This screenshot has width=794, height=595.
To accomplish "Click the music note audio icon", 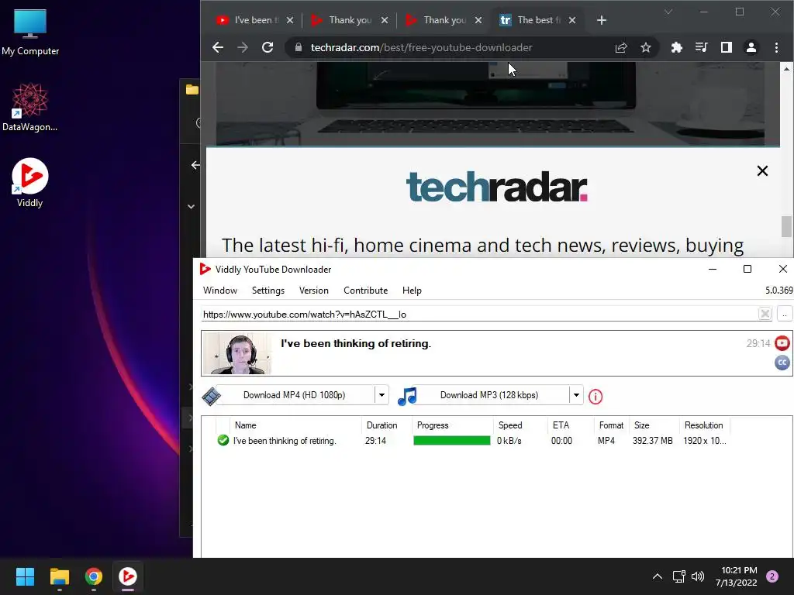I will point(407,396).
